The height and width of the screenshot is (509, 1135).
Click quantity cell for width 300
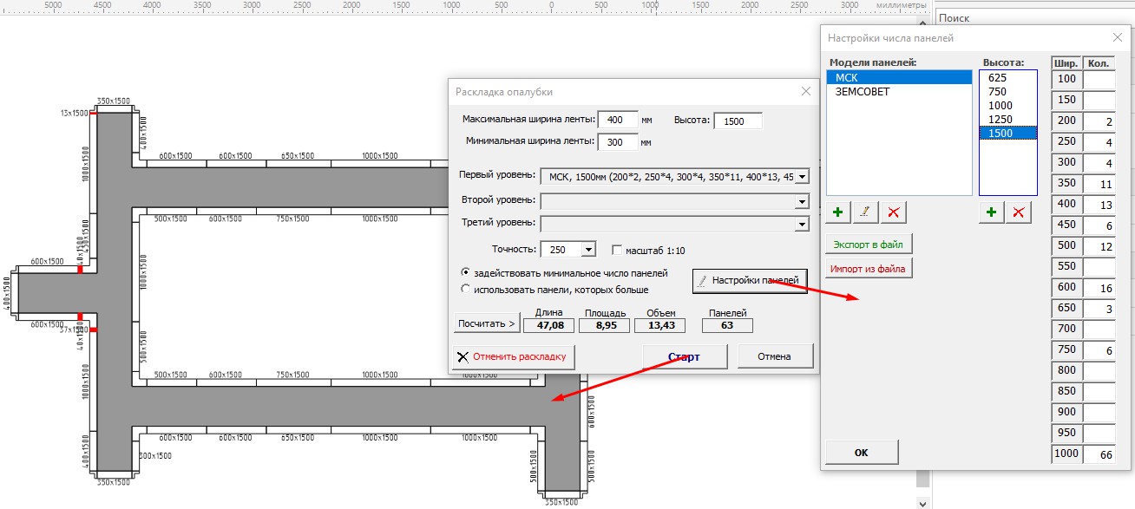[x=1099, y=163]
